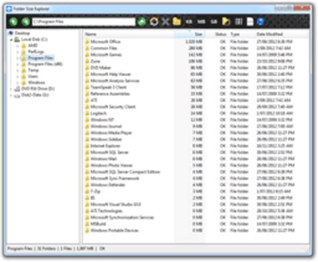
Task: Select the Windows Photo Viewer row name
Action: tap(111, 165)
